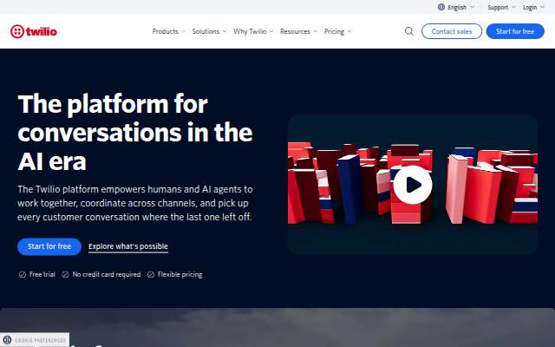Follow the Explore what's possible link
555x347 pixels.
click(128, 246)
